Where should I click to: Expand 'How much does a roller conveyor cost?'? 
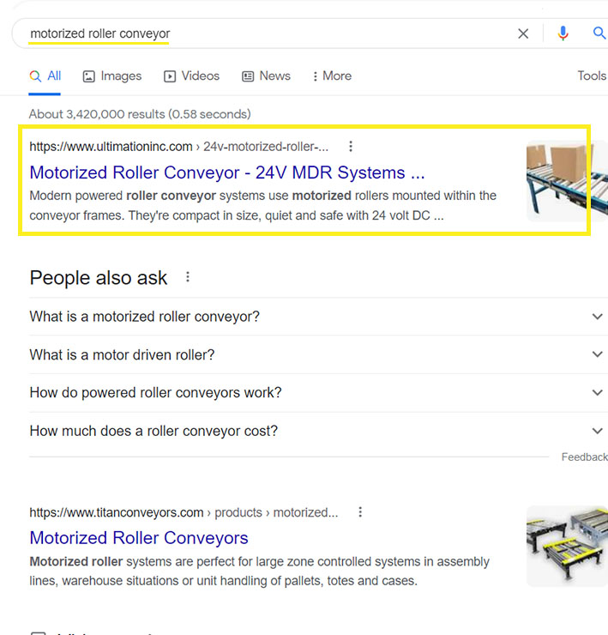(318, 431)
